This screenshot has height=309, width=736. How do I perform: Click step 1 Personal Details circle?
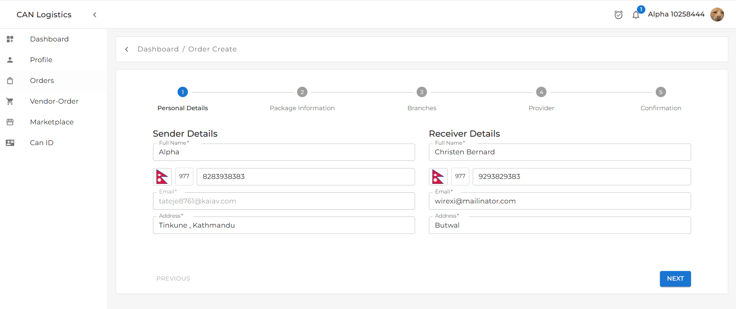click(183, 92)
